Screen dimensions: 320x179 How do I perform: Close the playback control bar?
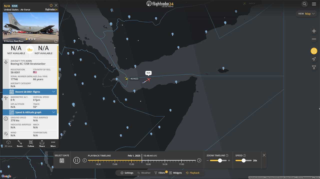click(264, 155)
